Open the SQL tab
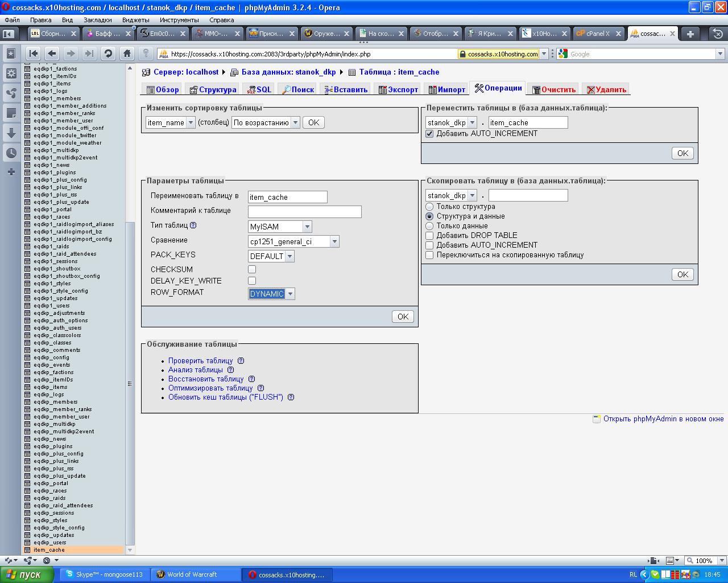Image resolution: width=728 pixels, height=583 pixels. click(259, 89)
